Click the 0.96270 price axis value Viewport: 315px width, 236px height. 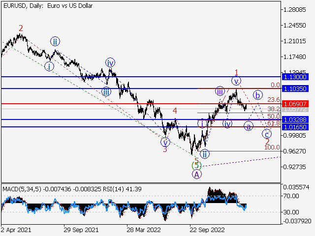click(294, 151)
